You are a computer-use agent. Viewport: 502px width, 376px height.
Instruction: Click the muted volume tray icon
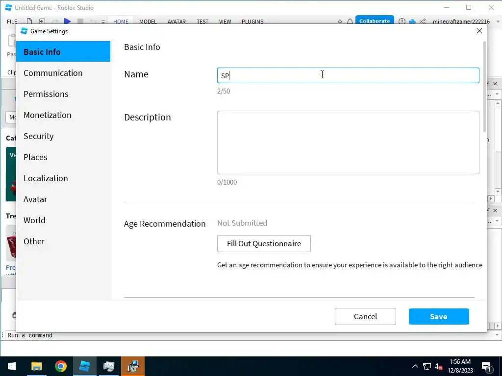[438, 366]
